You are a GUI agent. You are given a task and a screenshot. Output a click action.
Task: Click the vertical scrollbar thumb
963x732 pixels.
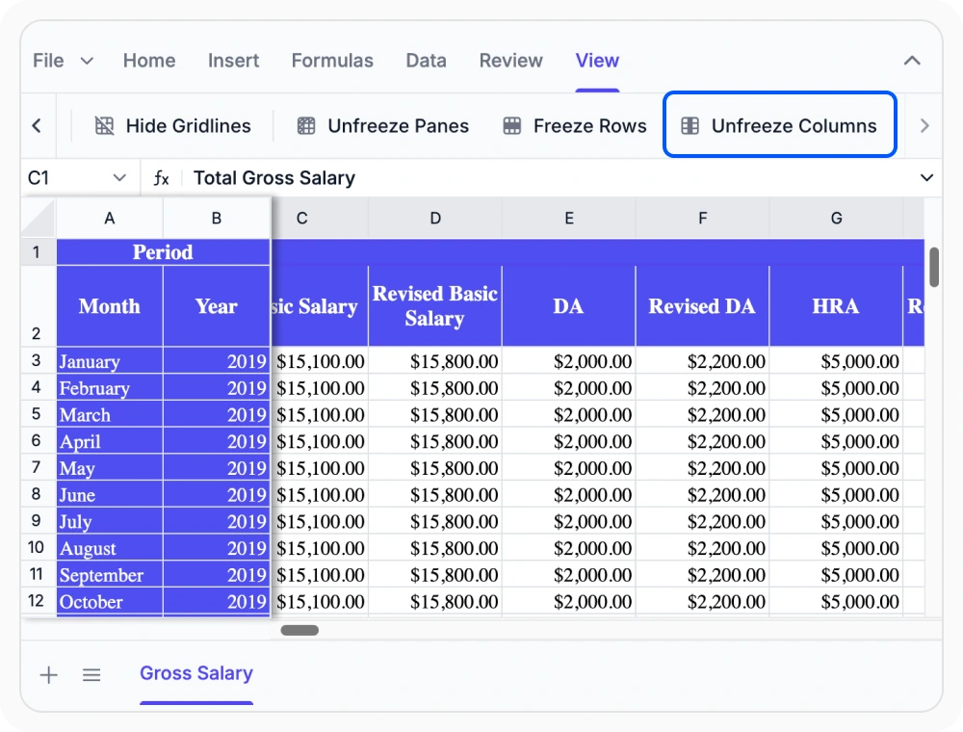click(x=934, y=267)
